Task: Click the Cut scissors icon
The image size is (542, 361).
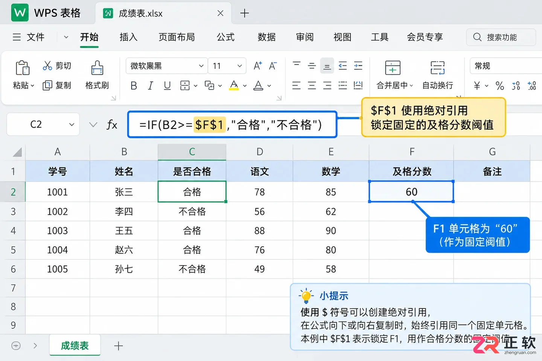Action: point(47,66)
